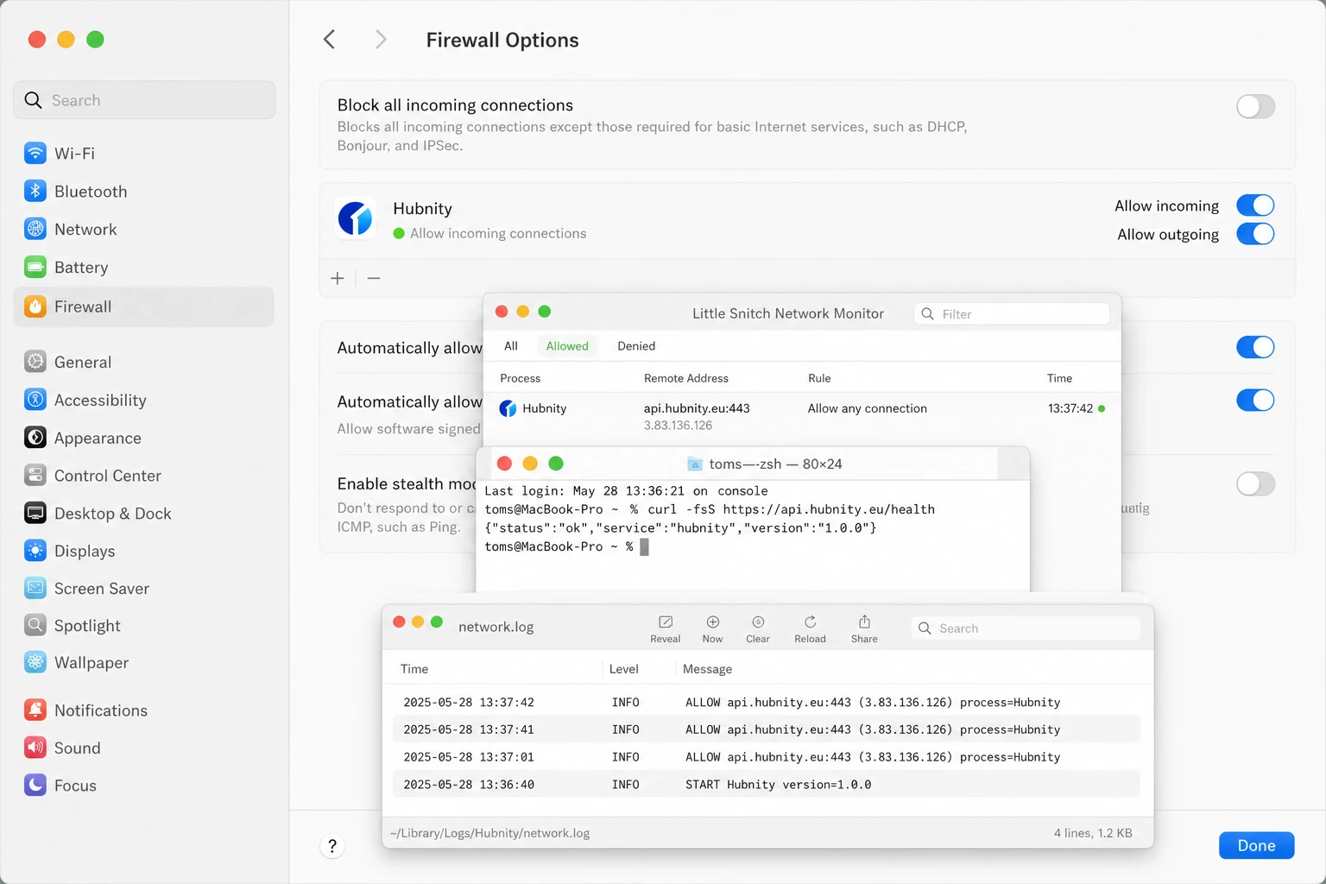1326x884 pixels.
Task: Select the log entry at 13:37:01
Action: pyautogui.click(x=767, y=757)
